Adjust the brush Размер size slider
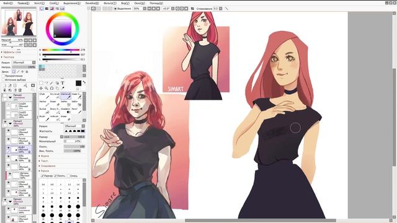This screenshot has width=397, height=223. (x=74, y=137)
